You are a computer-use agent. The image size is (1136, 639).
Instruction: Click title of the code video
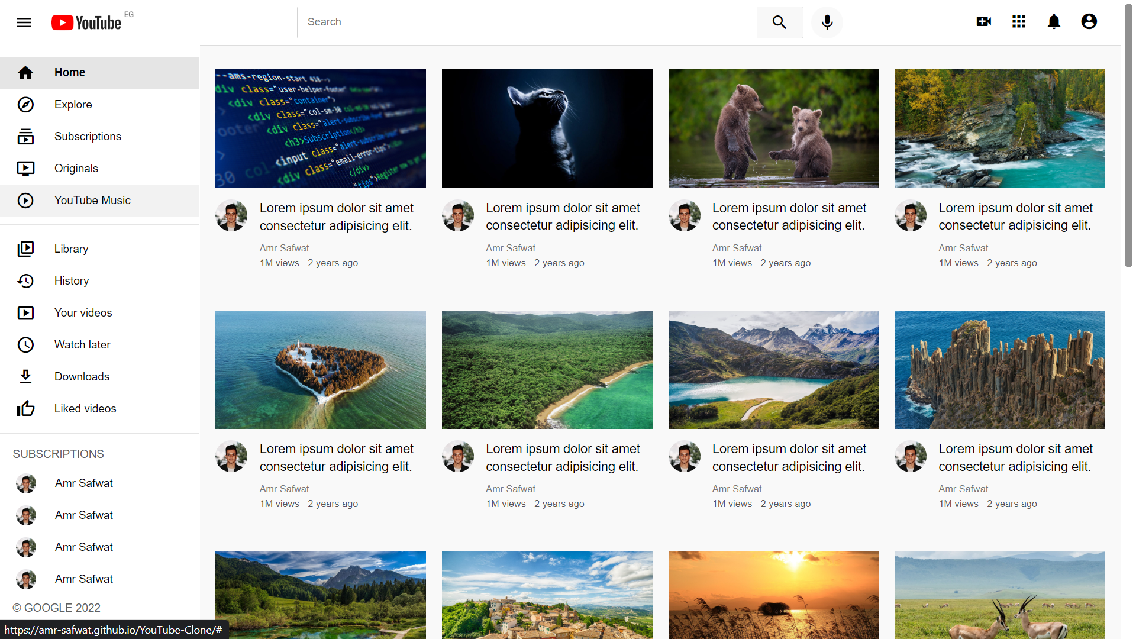pyautogui.click(x=337, y=217)
